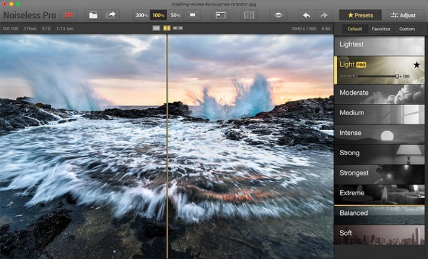Click the red Macphun logo button

69,15
